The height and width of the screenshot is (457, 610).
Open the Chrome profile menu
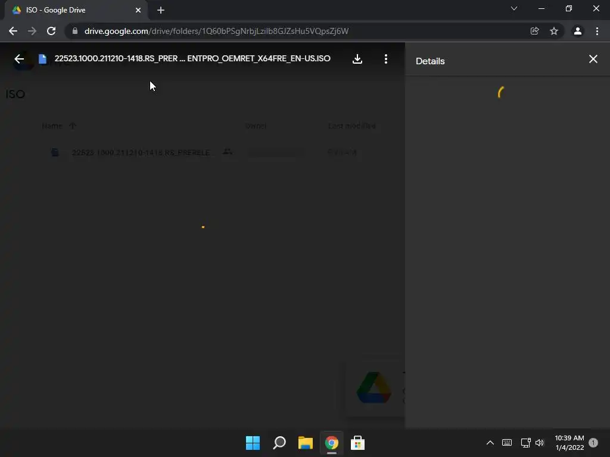tap(578, 31)
